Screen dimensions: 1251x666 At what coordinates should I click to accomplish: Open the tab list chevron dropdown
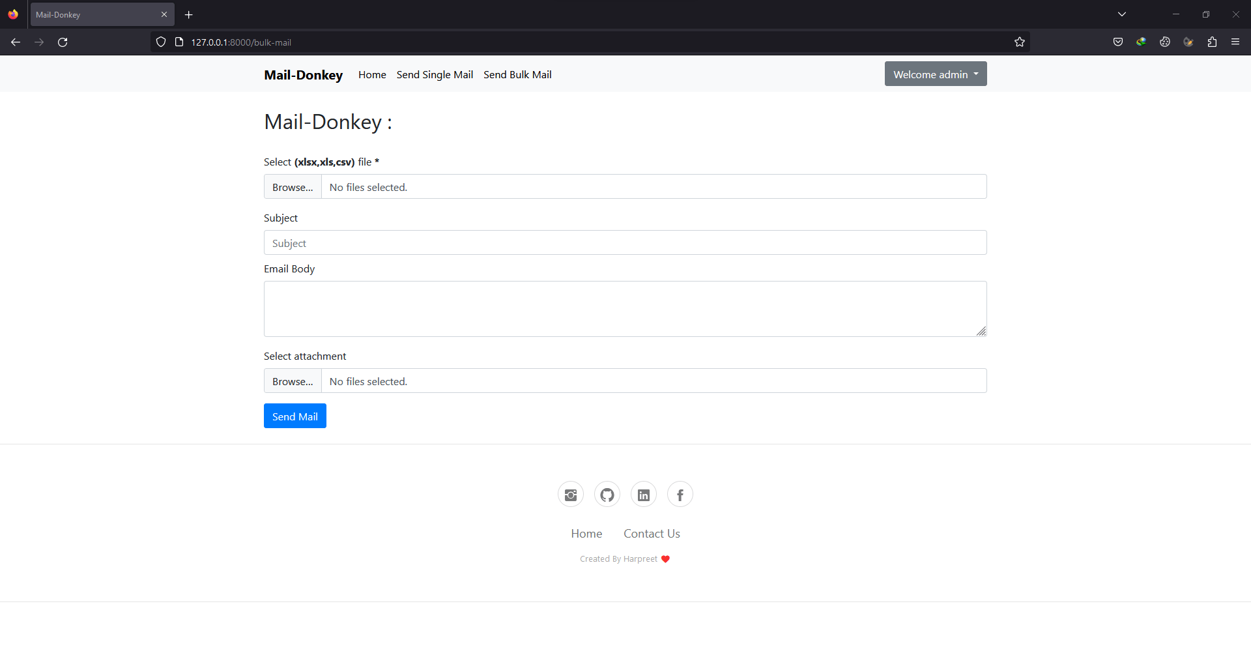coord(1123,14)
